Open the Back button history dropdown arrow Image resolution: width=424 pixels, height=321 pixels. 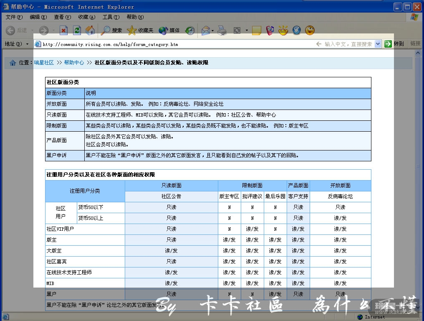[32, 31]
